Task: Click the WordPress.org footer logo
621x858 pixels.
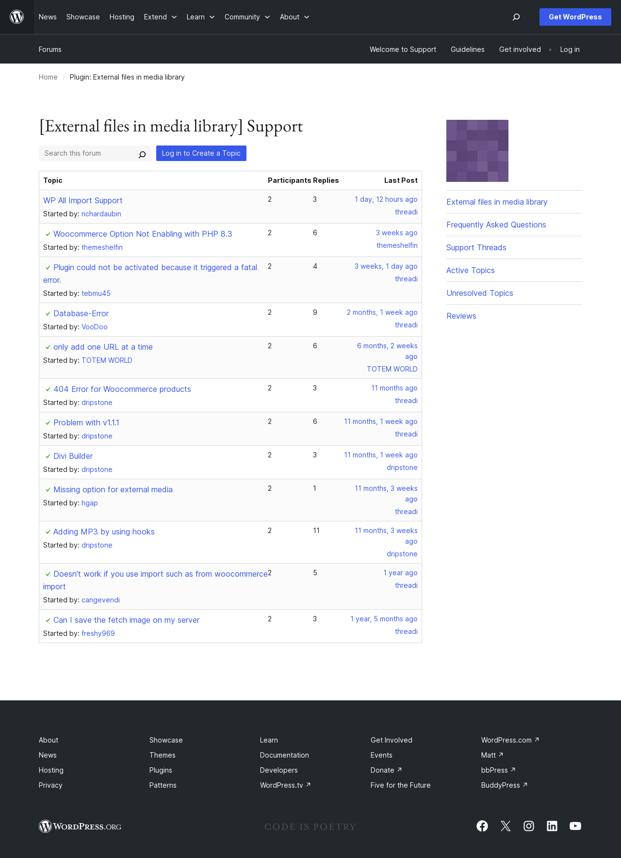Action: click(x=80, y=826)
